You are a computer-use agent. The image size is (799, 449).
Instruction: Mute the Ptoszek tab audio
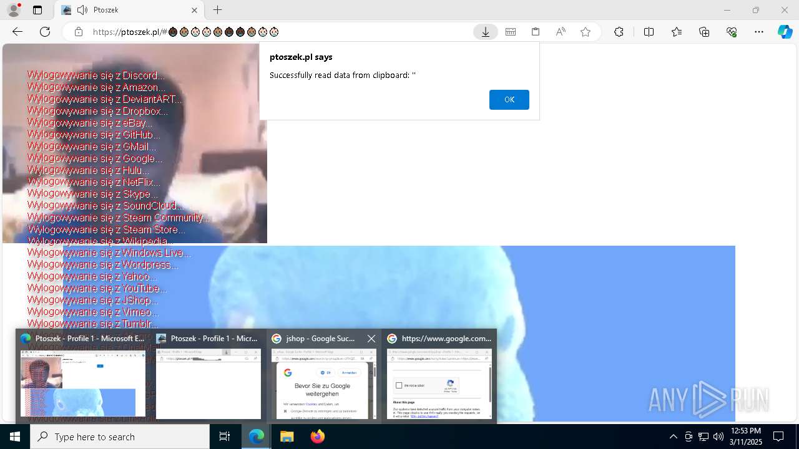tap(82, 10)
